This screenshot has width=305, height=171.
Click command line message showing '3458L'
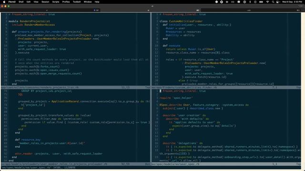click(x=38, y=168)
